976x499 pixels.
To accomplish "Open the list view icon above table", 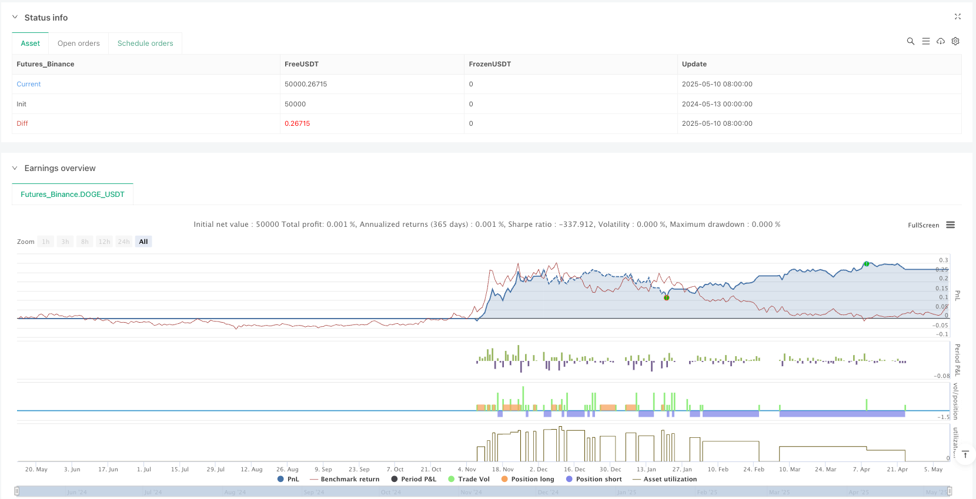I will tap(925, 41).
